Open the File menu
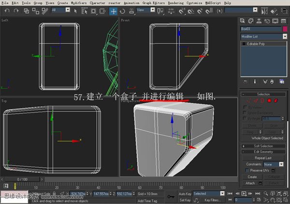Image resolution: width=290 pixels, height=204 pixels. point(5,3)
